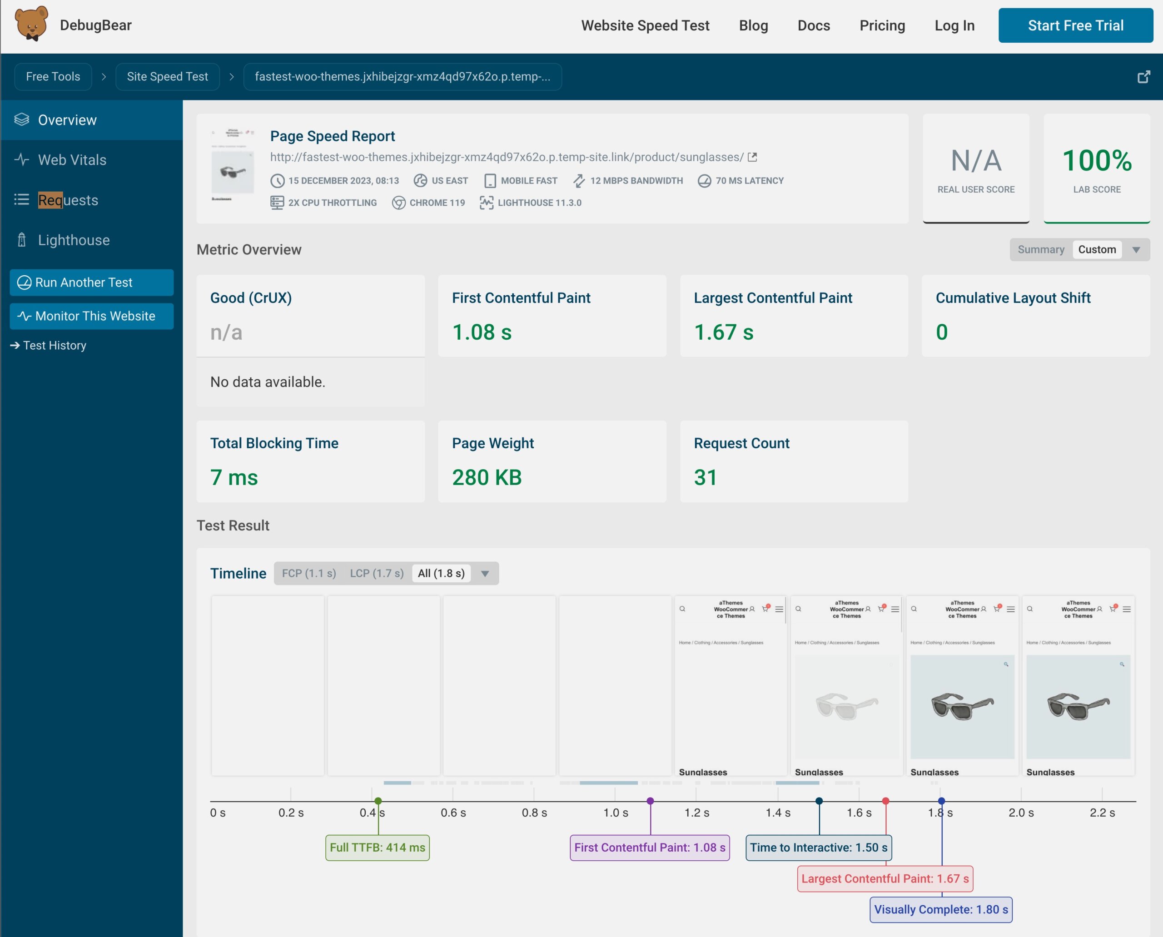Click the Lighthouse tower icon
1163x937 pixels.
(22, 240)
